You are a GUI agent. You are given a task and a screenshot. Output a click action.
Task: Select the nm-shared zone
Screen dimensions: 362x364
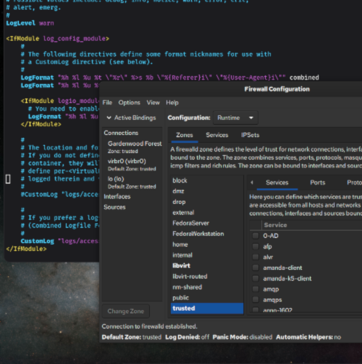pyautogui.click(x=207, y=287)
